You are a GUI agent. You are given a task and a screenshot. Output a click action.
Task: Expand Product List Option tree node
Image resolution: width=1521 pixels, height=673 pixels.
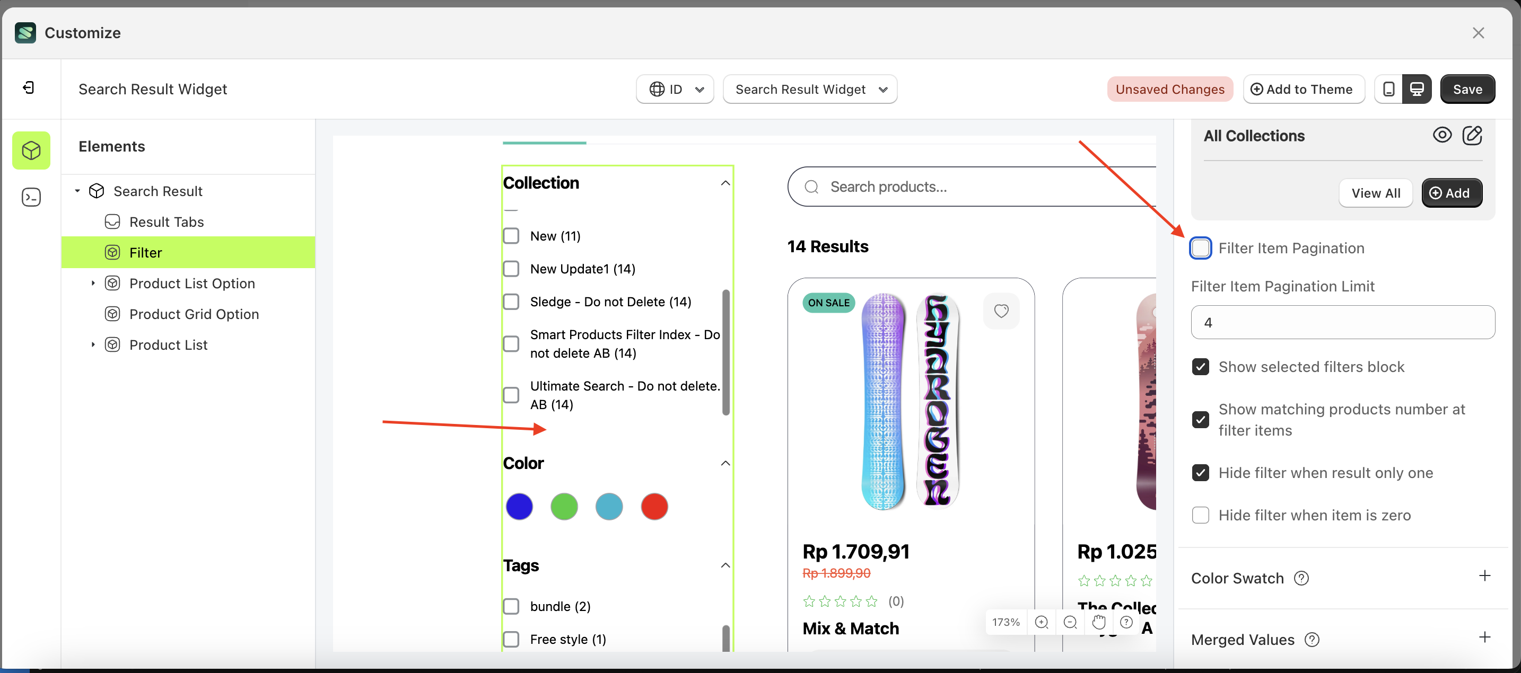(93, 284)
